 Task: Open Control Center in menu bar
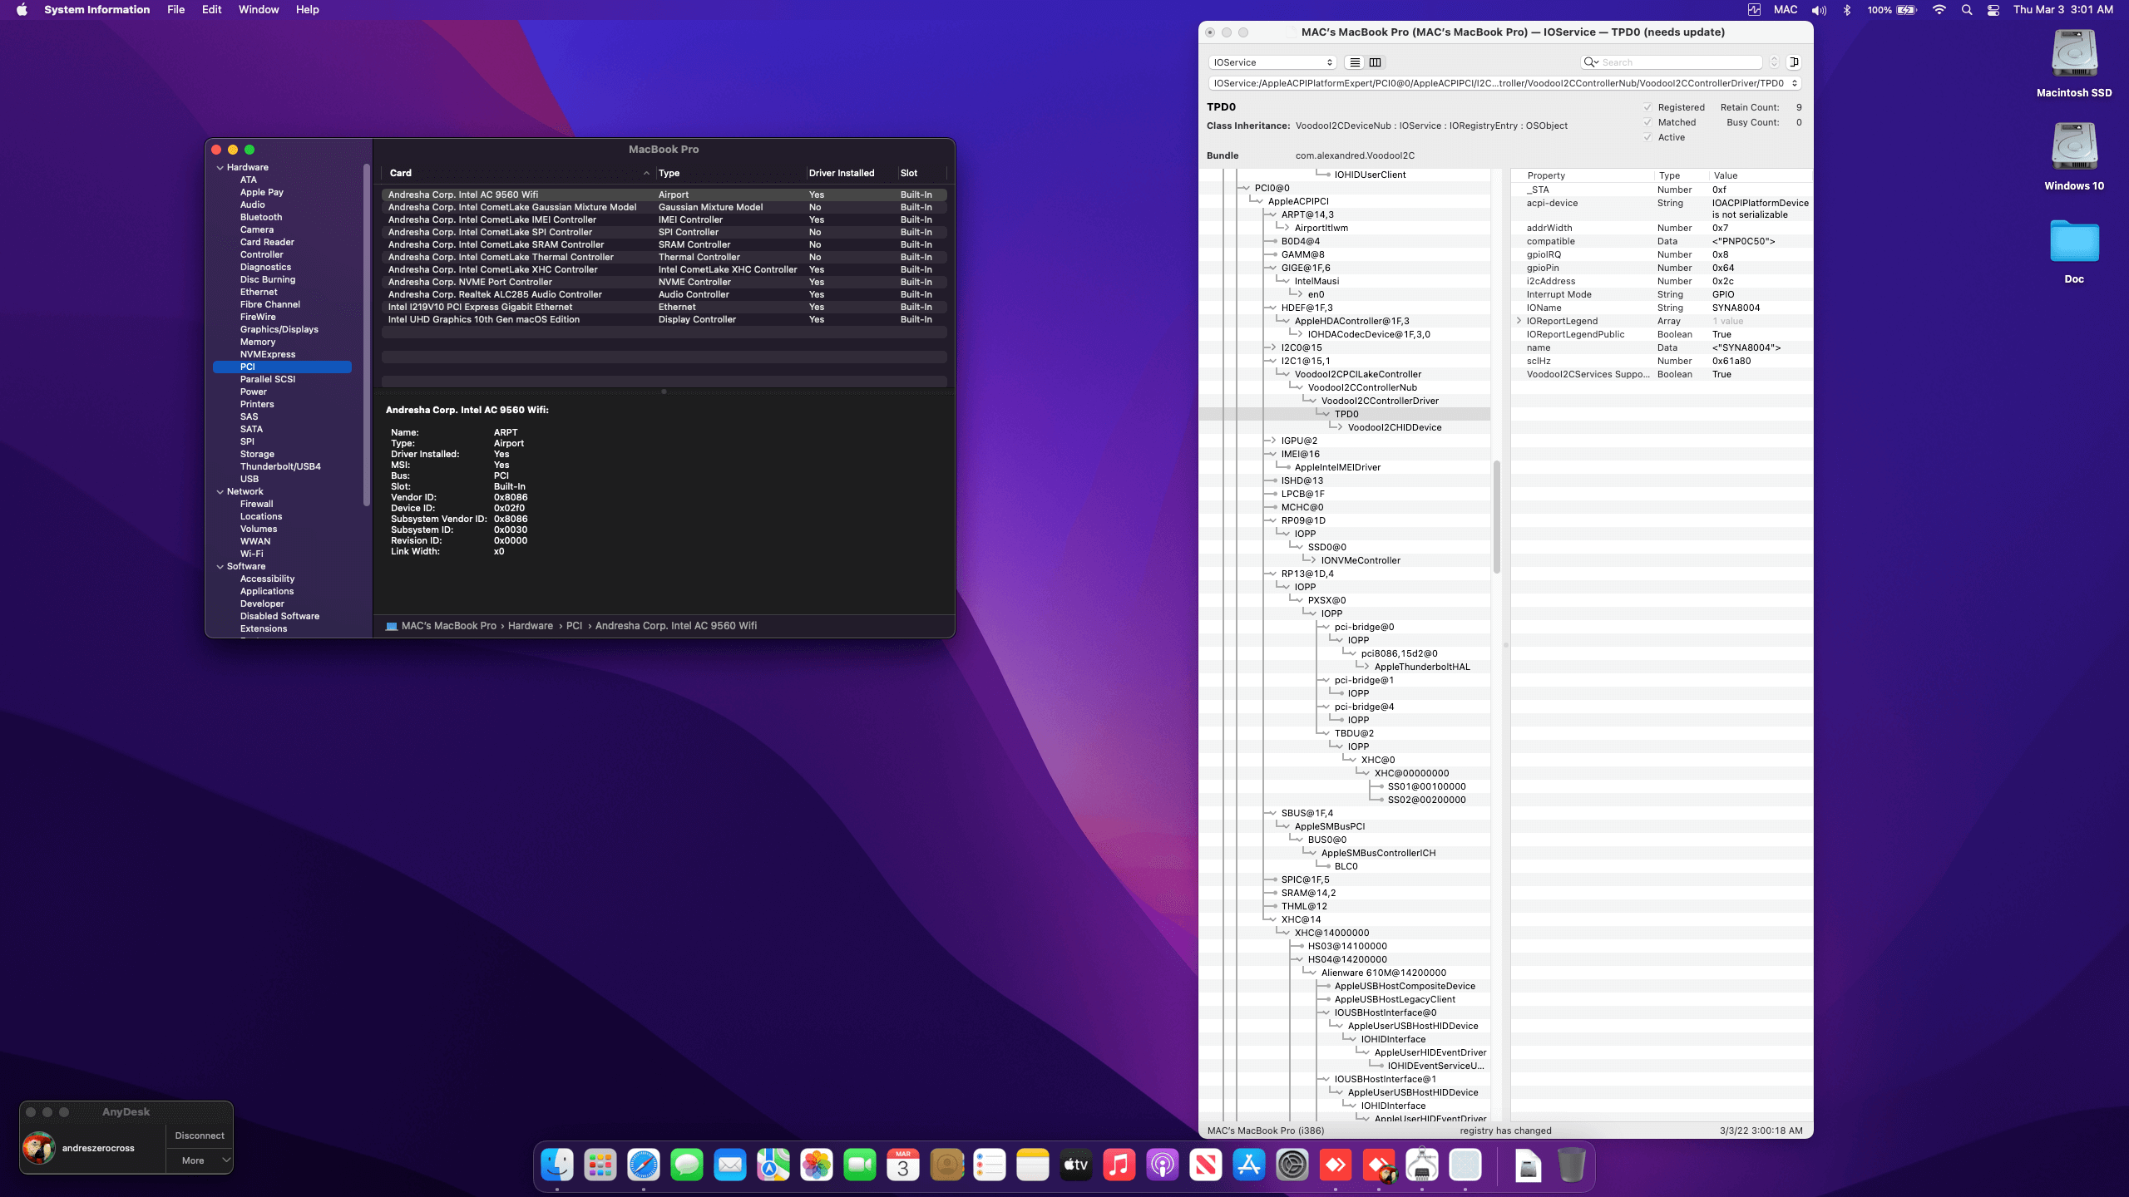coord(1993,10)
